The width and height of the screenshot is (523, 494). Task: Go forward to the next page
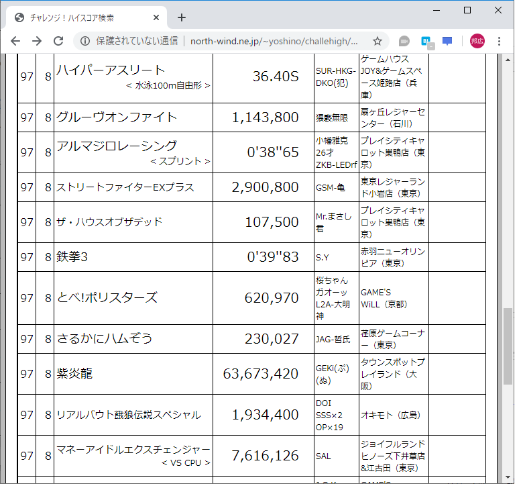tap(37, 42)
